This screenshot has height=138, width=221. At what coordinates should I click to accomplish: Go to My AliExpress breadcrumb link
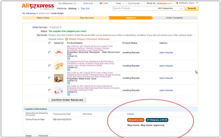click(29, 13)
